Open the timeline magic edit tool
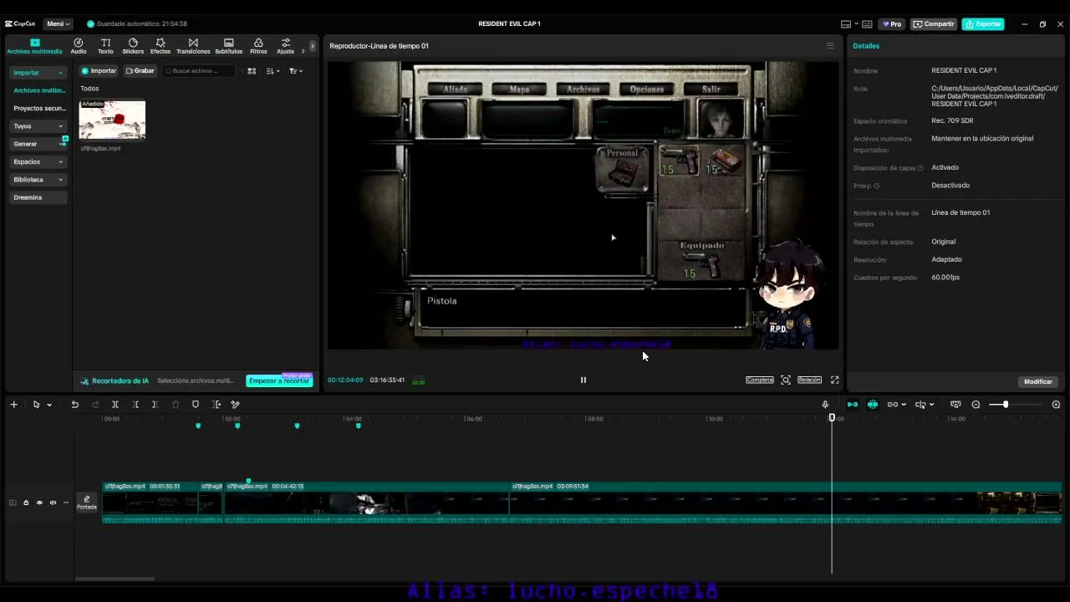This screenshot has width=1070, height=602. (x=236, y=405)
